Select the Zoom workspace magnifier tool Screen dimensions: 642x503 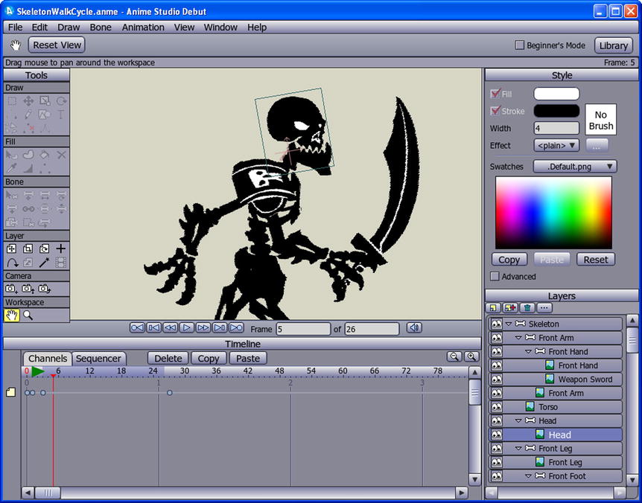tap(28, 315)
